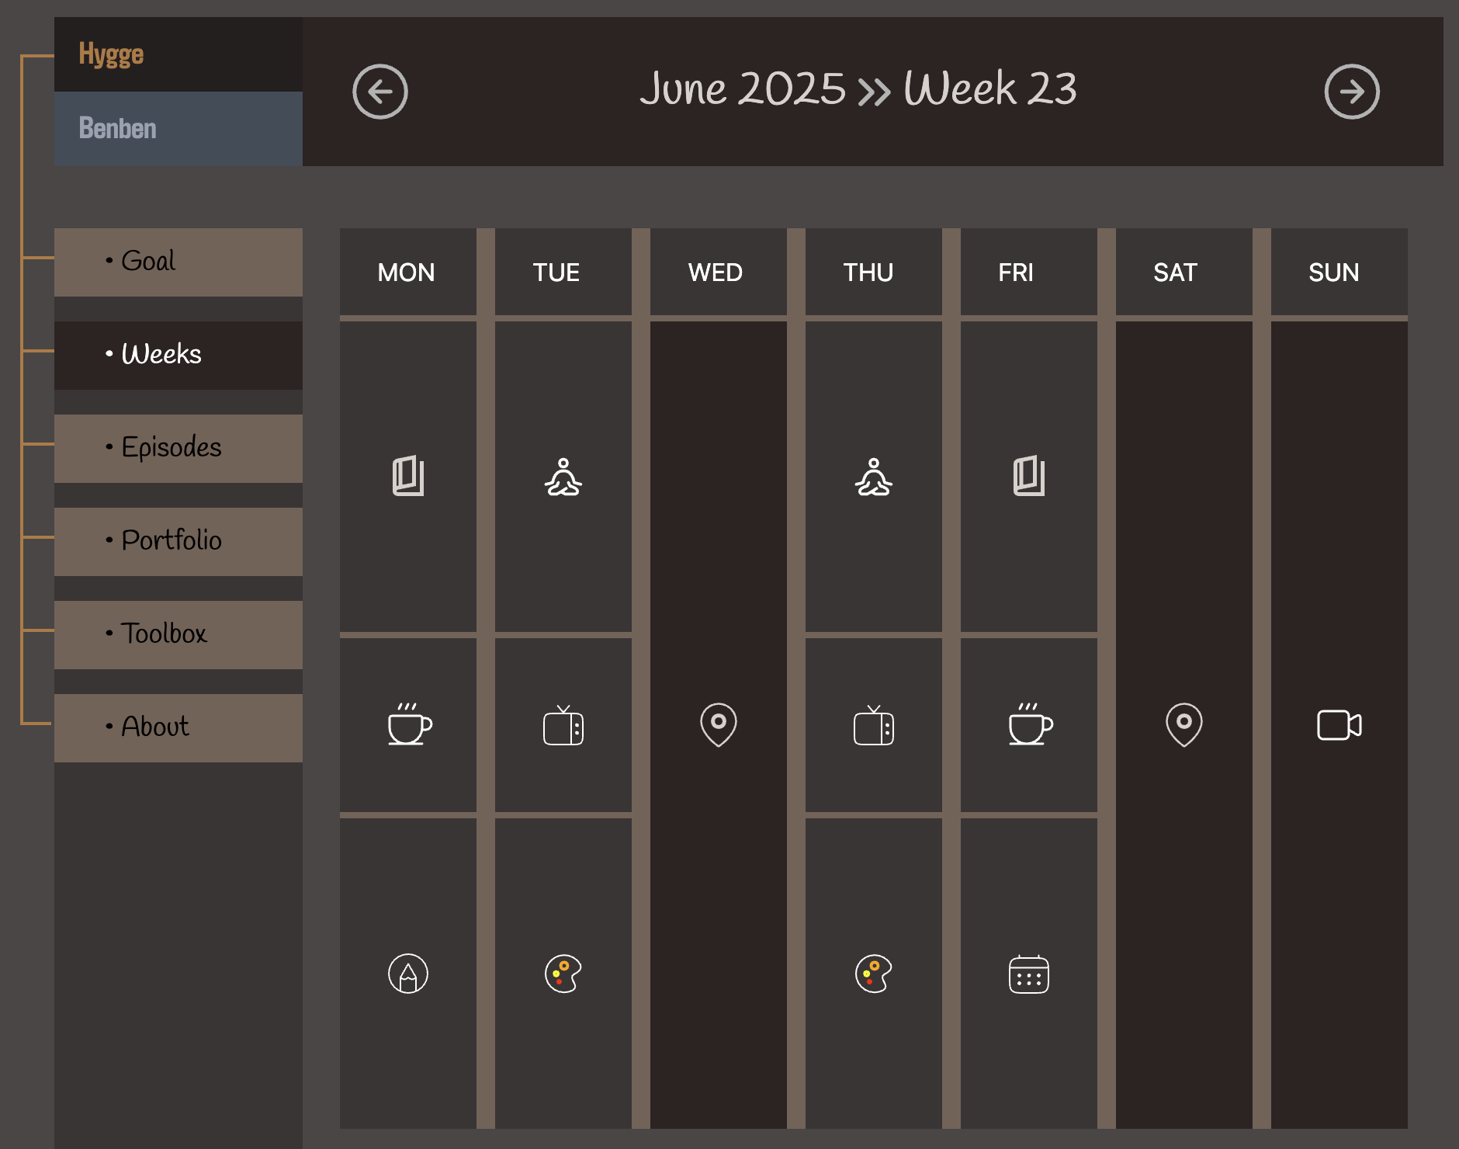Click the pencil icon under Monday
The height and width of the screenshot is (1149, 1459).
click(x=408, y=974)
